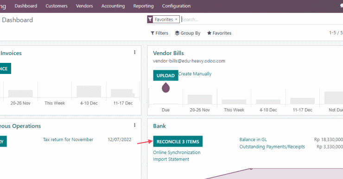Open the Reporting menu
Image resolution: width=343 pixels, height=179 pixels.
pos(144,6)
